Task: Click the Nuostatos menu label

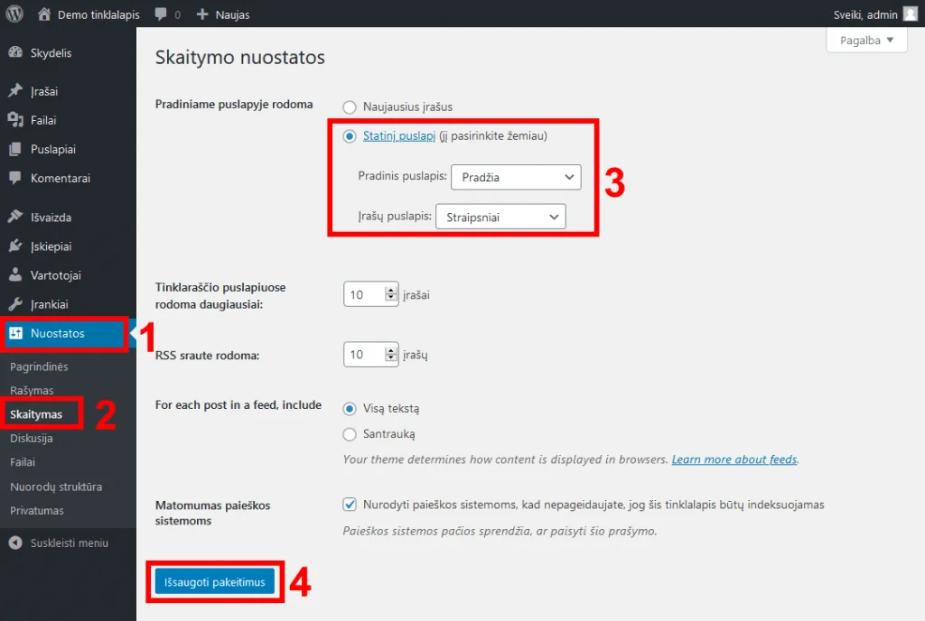Action: [x=58, y=333]
